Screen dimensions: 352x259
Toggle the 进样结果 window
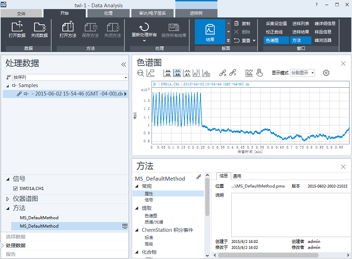[x=300, y=32]
